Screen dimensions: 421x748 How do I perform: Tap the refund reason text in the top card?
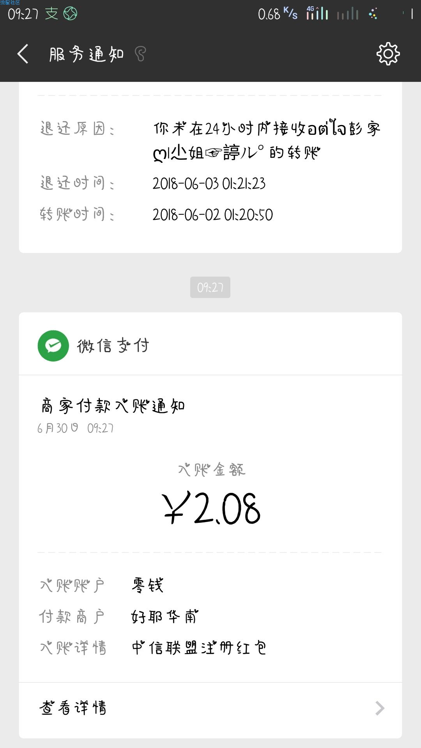pos(267,140)
